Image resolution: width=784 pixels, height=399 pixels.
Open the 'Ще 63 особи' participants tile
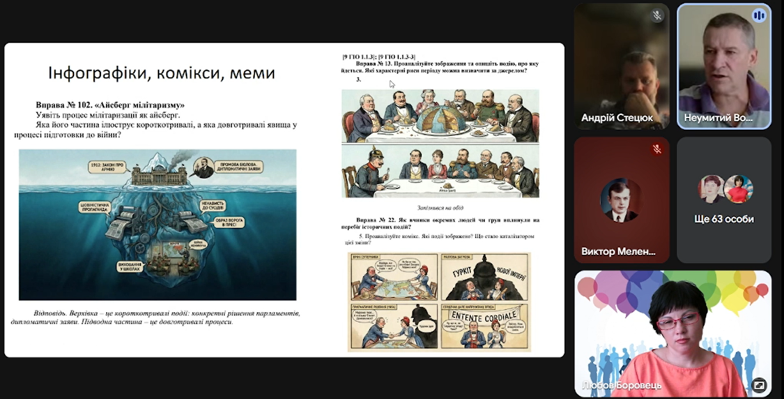pyautogui.click(x=725, y=200)
